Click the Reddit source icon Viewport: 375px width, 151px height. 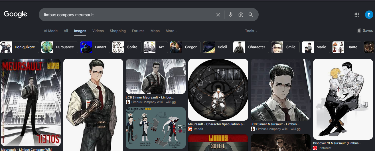coord(190,129)
